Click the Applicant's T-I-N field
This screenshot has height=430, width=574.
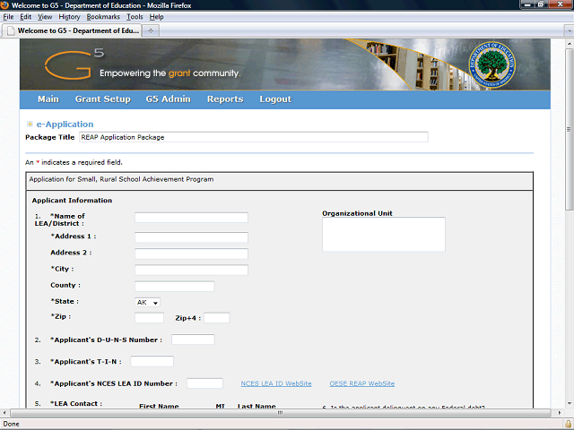tap(152, 361)
